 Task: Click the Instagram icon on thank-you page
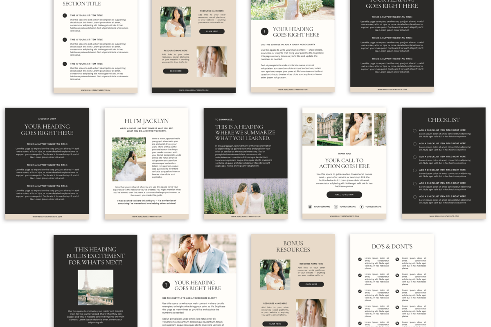[x=336, y=207]
